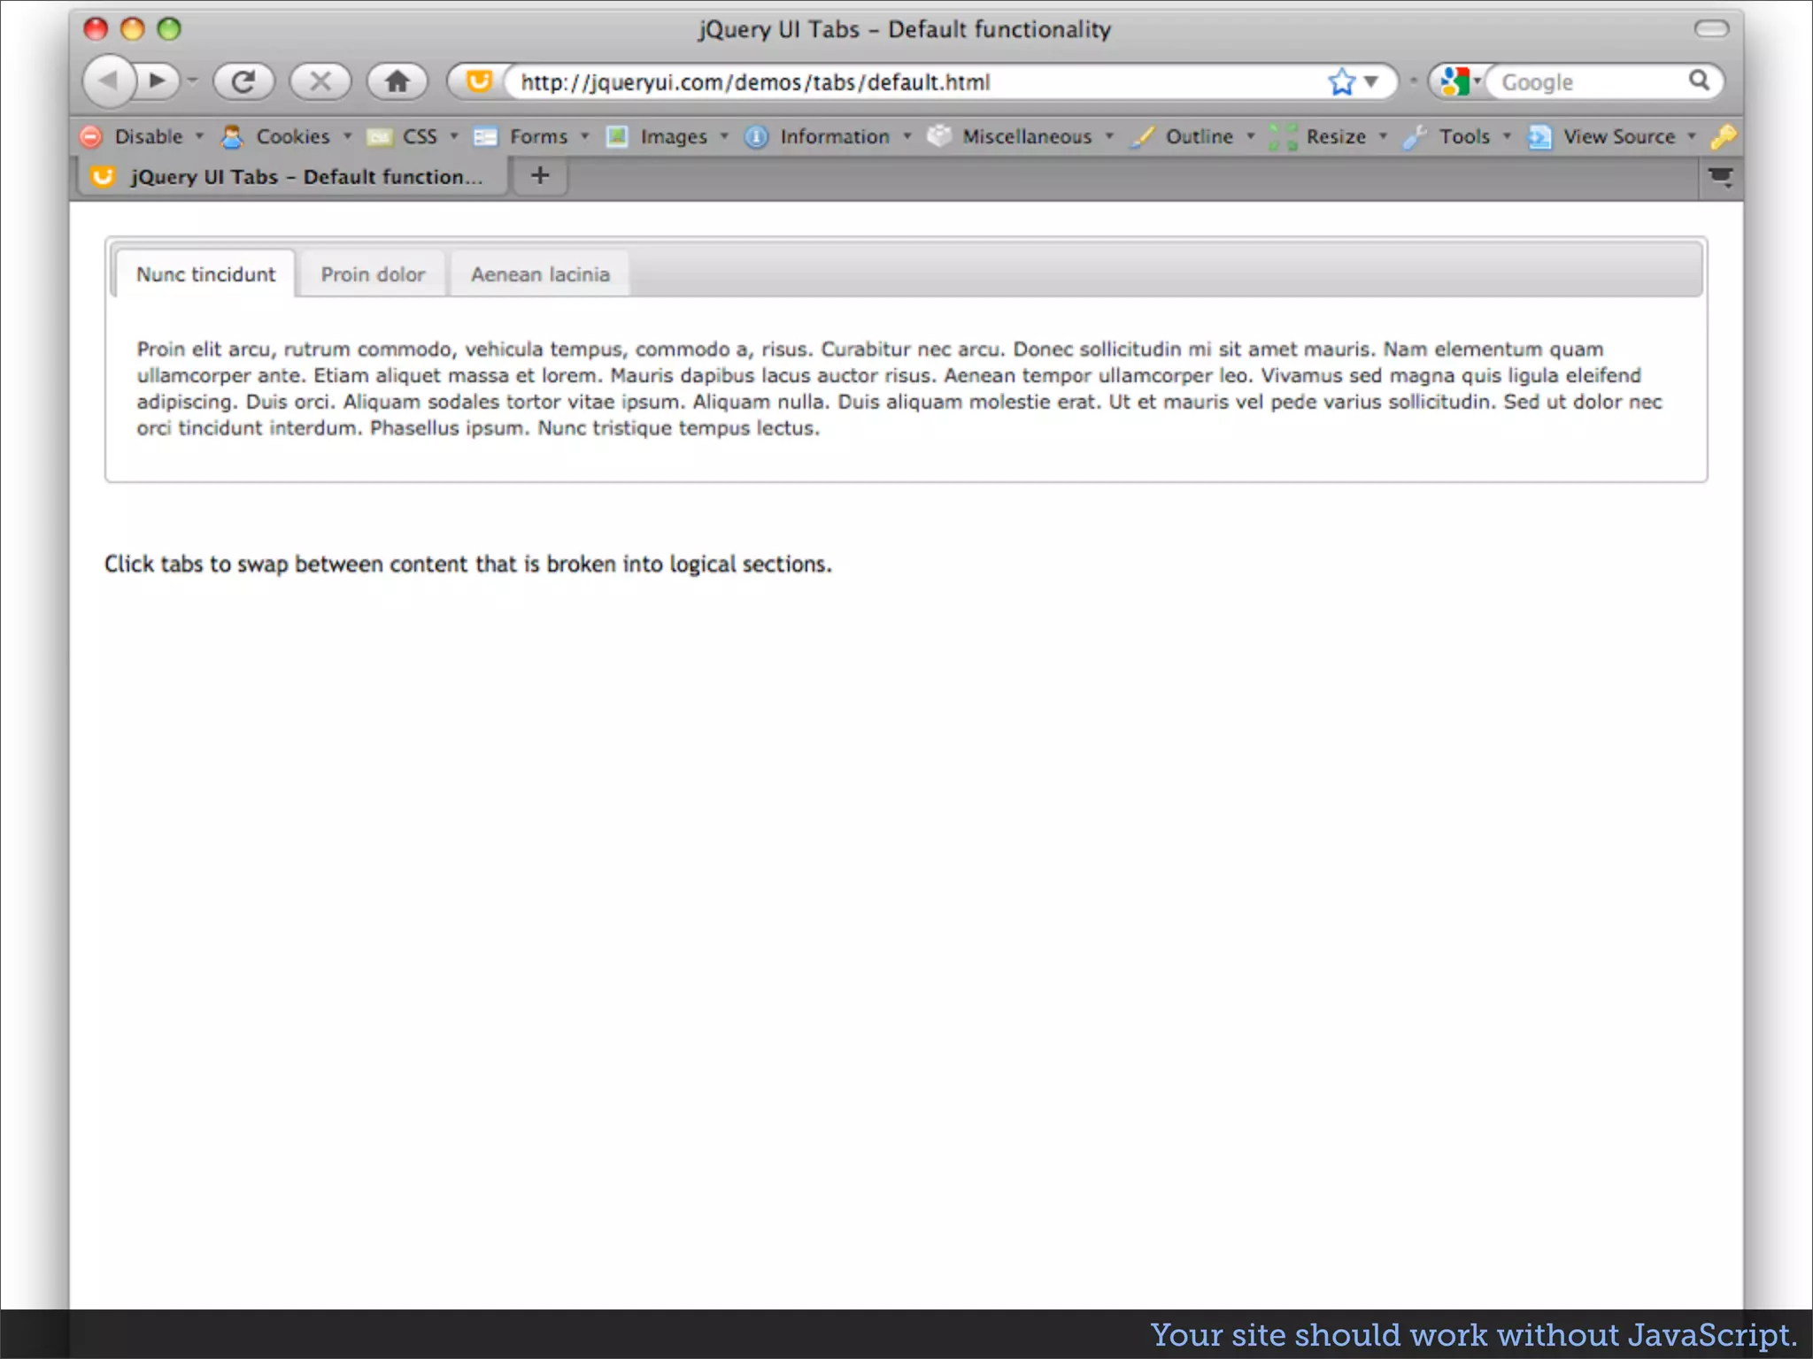The height and width of the screenshot is (1359, 1813).
Task: Run search with the magnifier icon
Action: (1699, 81)
